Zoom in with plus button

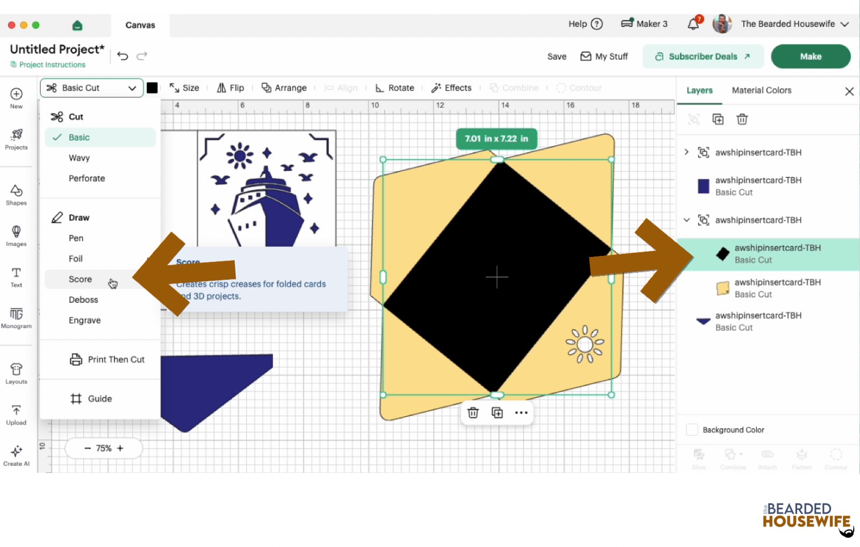(120, 448)
